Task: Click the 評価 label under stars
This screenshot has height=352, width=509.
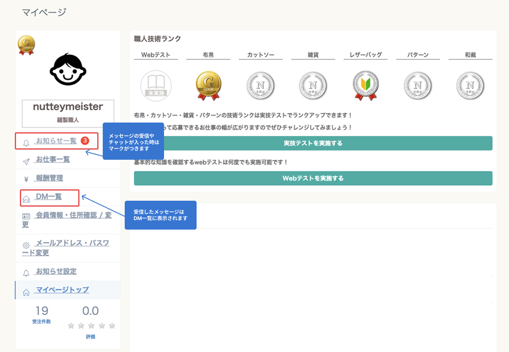Action: click(90, 337)
